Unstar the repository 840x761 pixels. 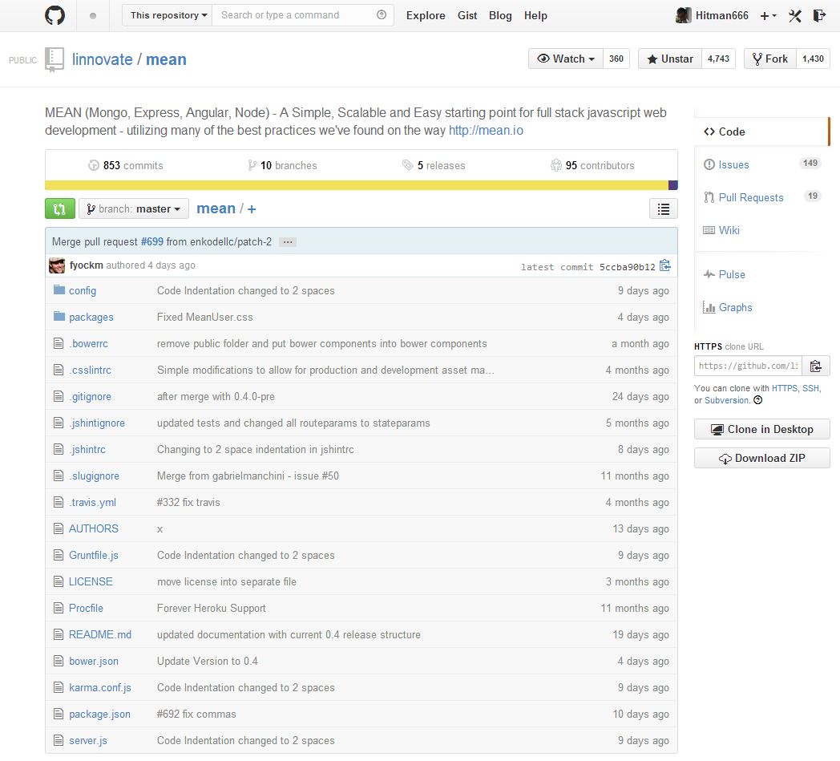tap(669, 59)
